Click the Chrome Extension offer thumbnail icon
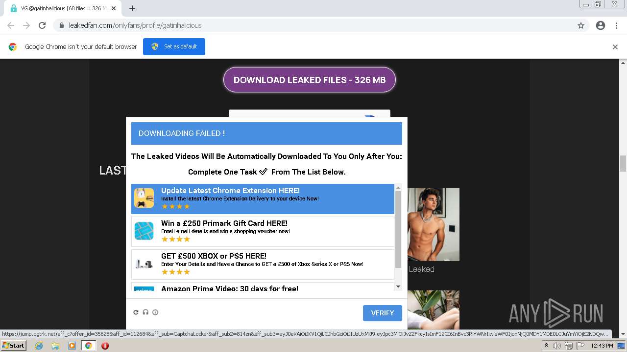This screenshot has width=627, height=352. click(x=144, y=198)
